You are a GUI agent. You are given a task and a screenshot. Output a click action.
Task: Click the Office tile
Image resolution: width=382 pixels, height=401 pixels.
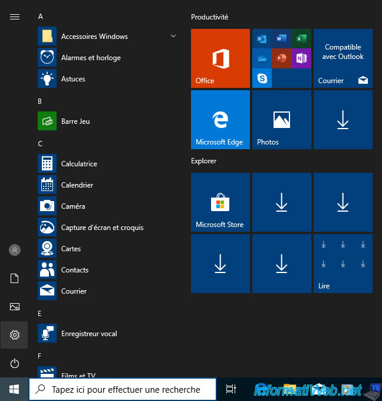tap(220, 58)
